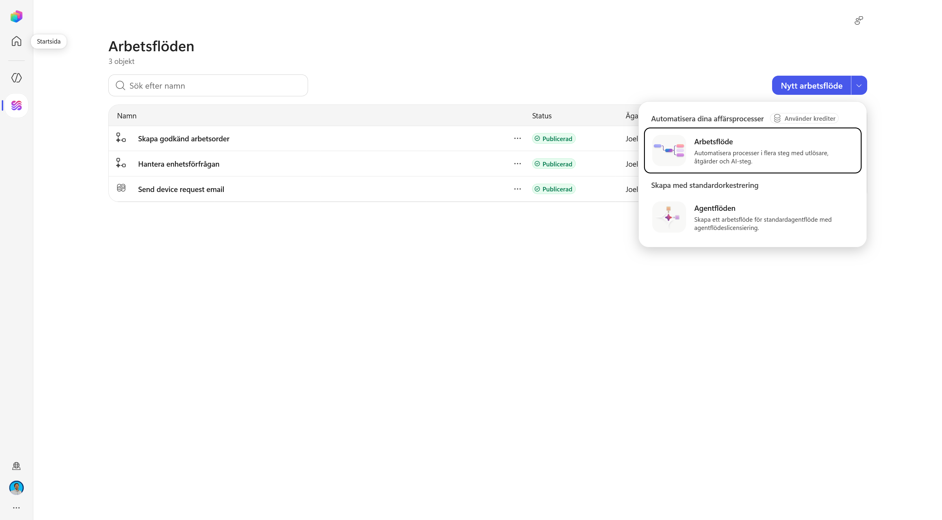
Task: Click the Startsida tooltip label
Action: click(x=49, y=41)
